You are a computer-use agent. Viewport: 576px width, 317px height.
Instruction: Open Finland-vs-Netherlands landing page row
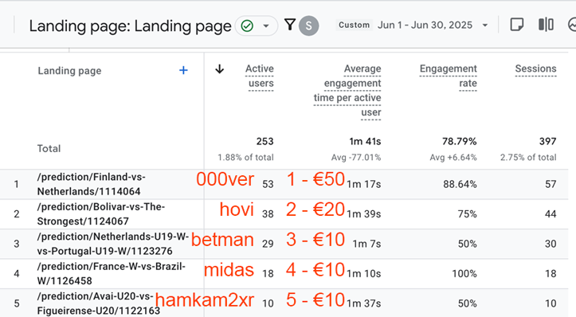[91, 184]
